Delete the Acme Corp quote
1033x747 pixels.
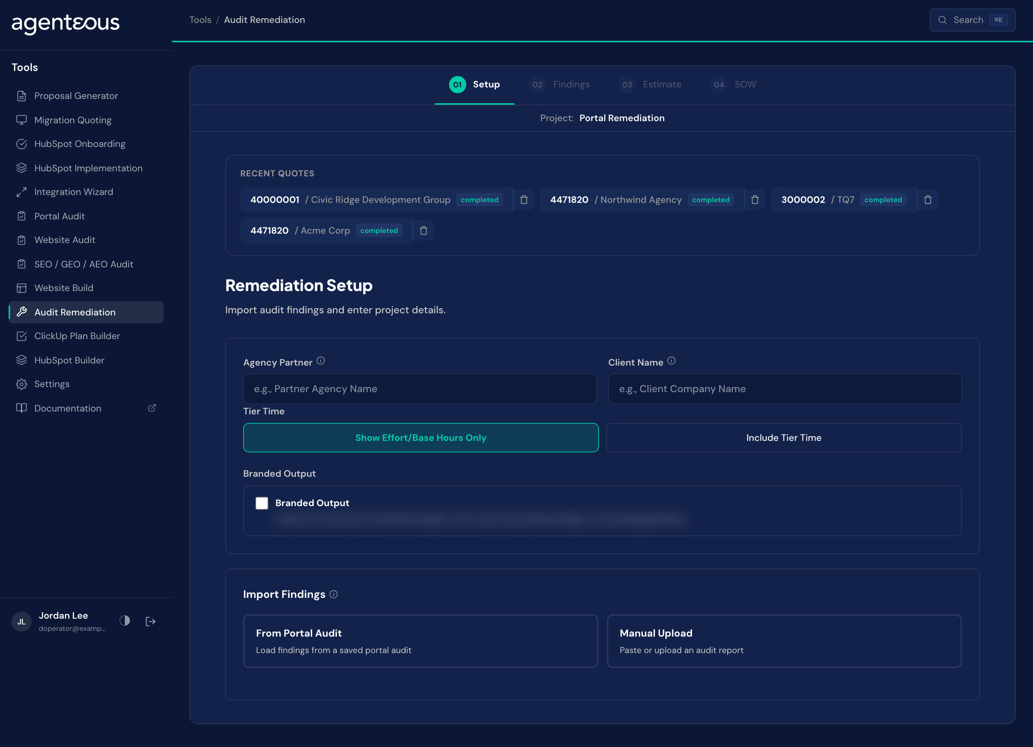pos(423,231)
